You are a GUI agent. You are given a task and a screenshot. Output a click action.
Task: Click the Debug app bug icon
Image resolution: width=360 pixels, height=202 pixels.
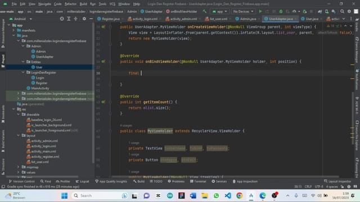pos(281,11)
